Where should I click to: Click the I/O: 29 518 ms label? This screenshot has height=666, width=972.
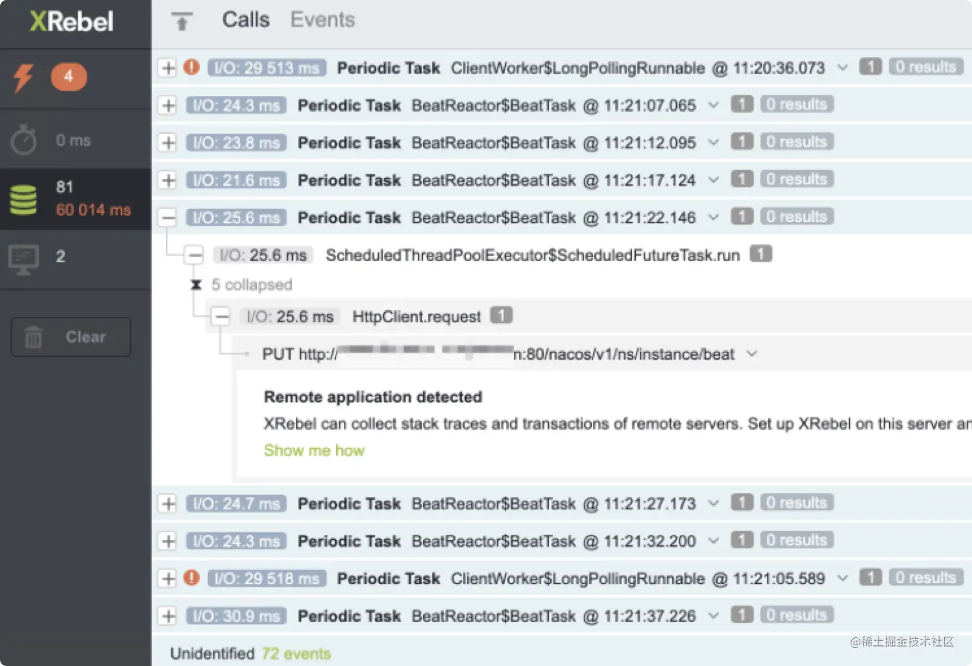tap(267, 578)
